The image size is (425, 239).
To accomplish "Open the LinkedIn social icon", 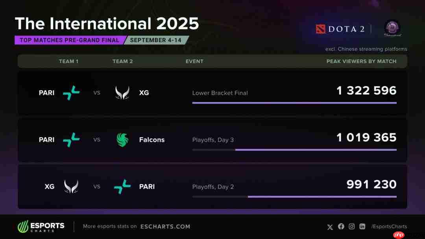I will (x=362, y=226).
